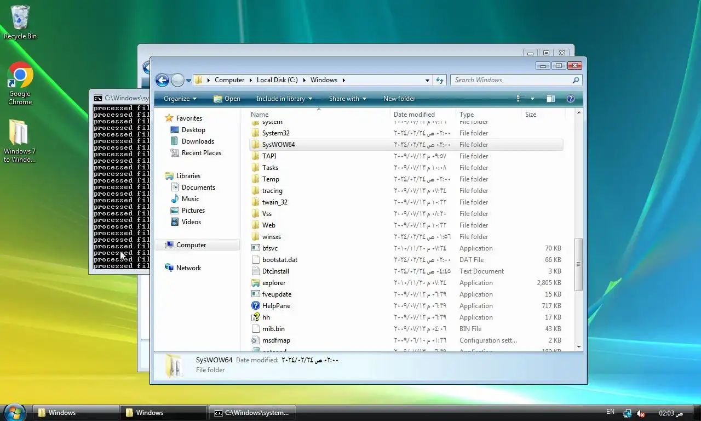The image size is (701, 421).
Task: Click Open in the toolbar
Action: click(227, 99)
